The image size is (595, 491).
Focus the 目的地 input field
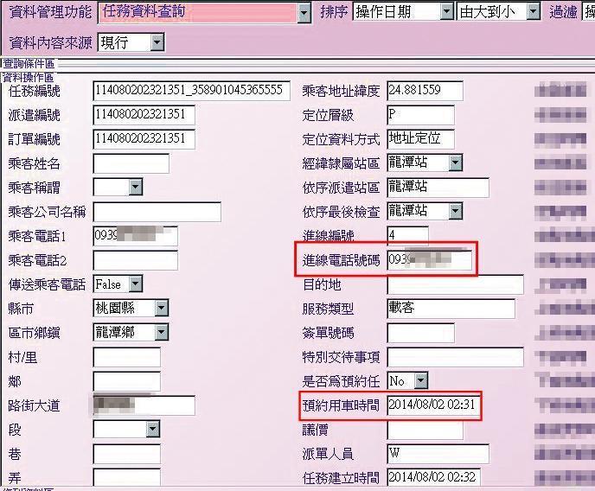click(x=456, y=284)
